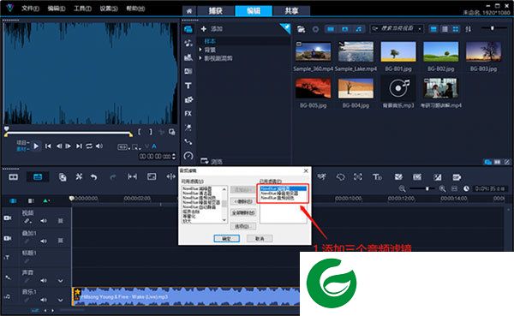
Task: Open the sort library items icon
Action: [x=468, y=29]
